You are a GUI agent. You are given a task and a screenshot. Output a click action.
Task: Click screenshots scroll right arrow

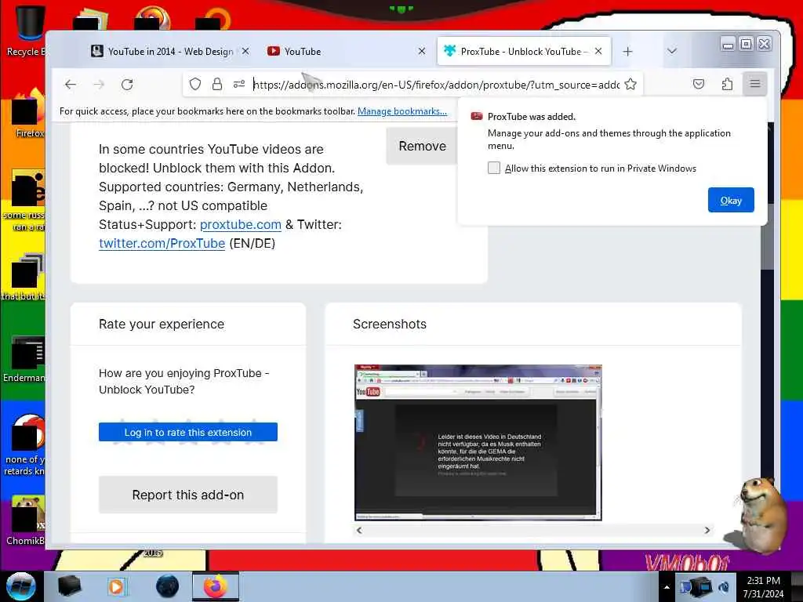click(x=707, y=531)
